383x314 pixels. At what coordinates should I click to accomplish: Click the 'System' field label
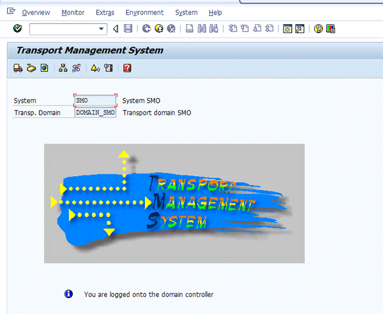(x=25, y=101)
